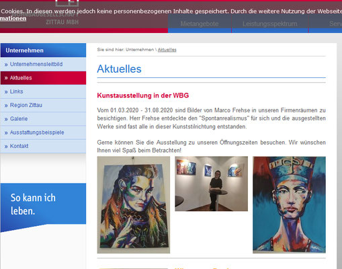Click the Unternehmen sidebar header
This screenshot has height=269, width=342.
click(43, 50)
